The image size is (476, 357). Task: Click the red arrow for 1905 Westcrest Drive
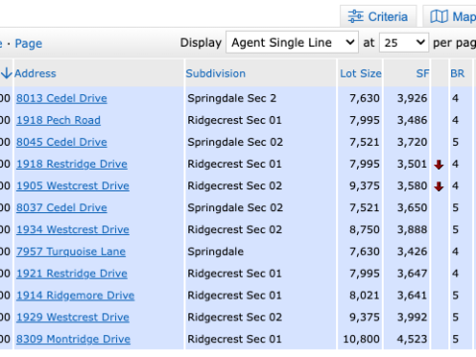click(x=439, y=186)
